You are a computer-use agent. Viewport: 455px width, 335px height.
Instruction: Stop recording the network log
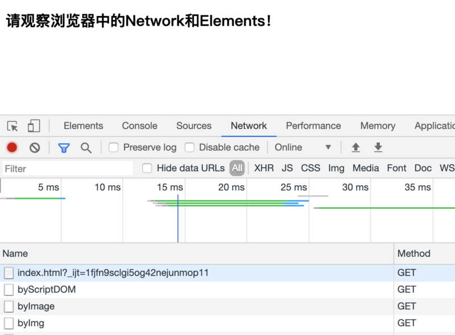point(12,148)
